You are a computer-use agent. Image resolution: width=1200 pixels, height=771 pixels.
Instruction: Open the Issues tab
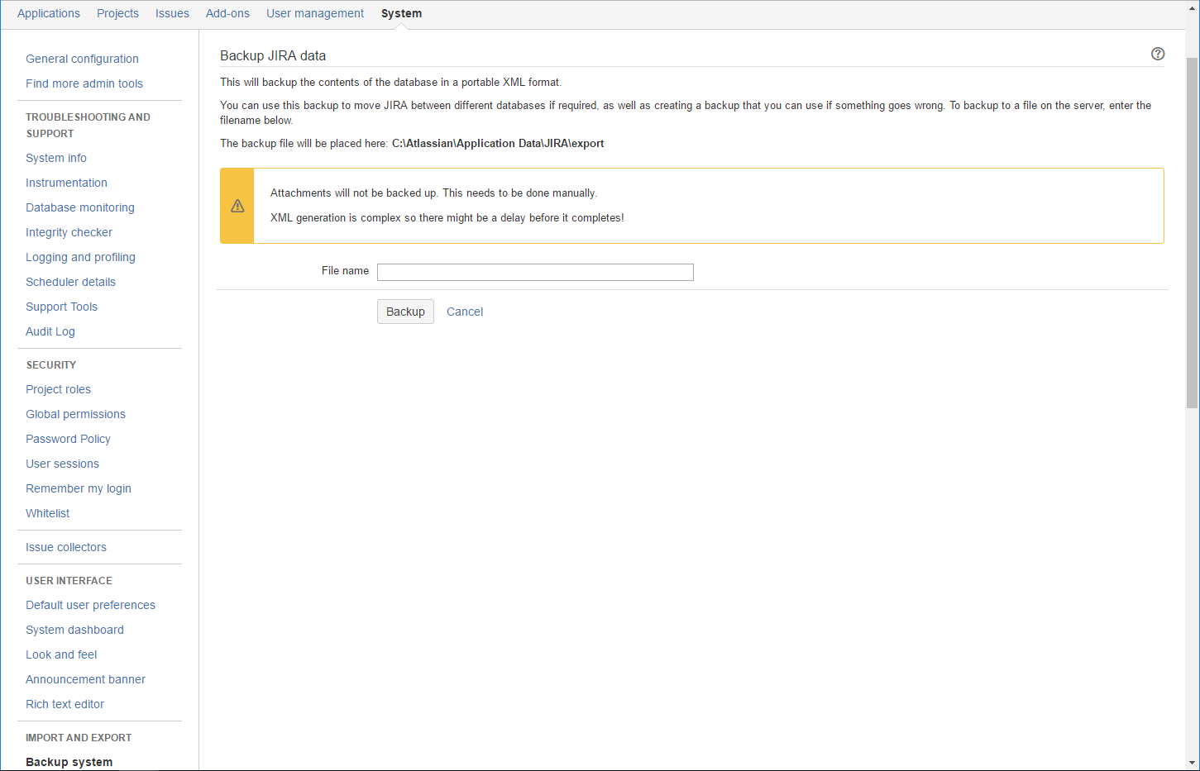tap(172, 13)
